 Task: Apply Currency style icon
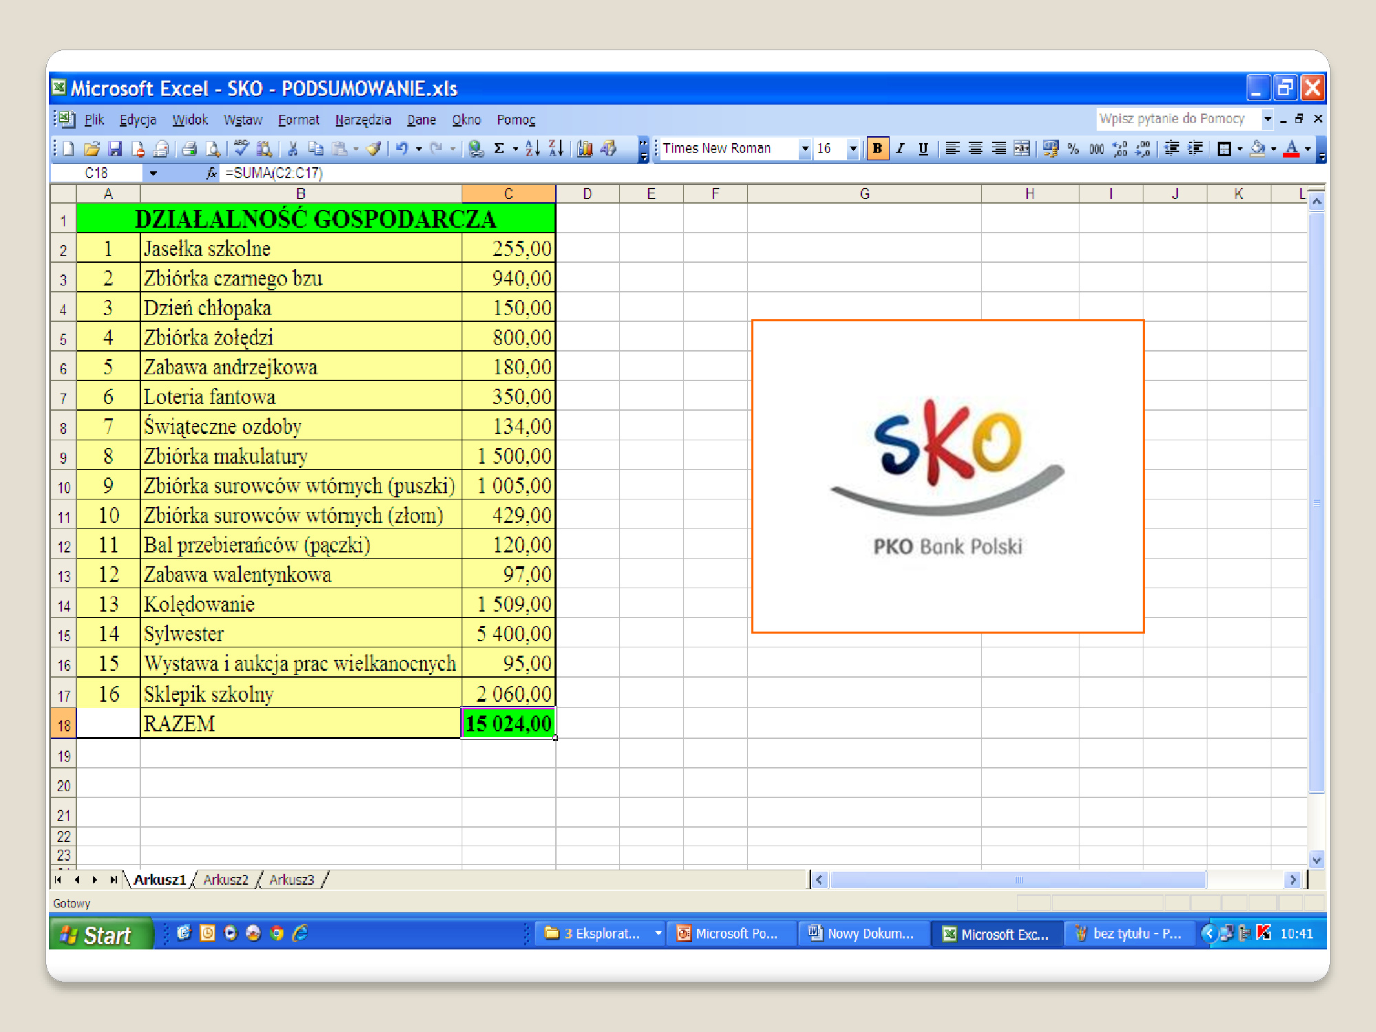pos(1050,149)
